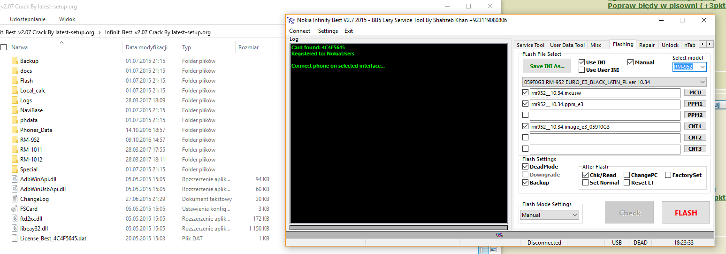Viewport: 726px width, 254px height.
Task: Select the libeay32.dll file icon
Action: pyautogui.click(x=15, y=228)
